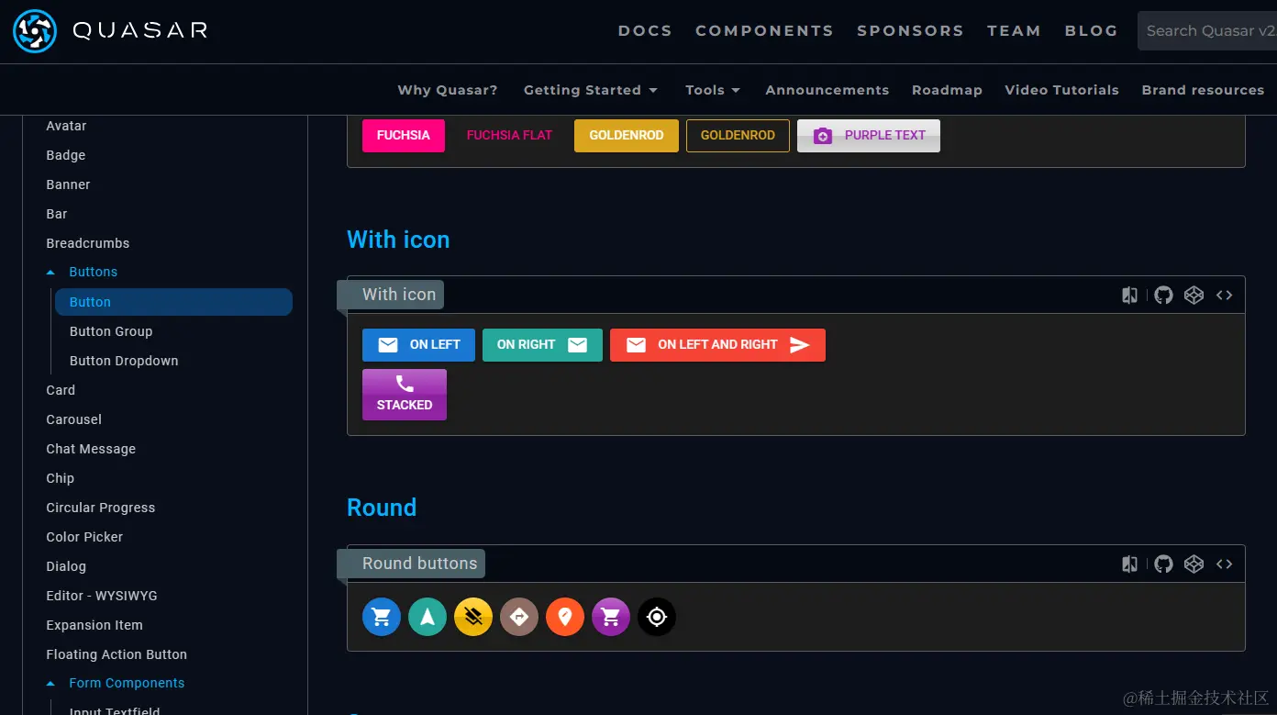Go to Announcements page
The height and width of the screenshot is (715, 1277).
pos(827,90)
